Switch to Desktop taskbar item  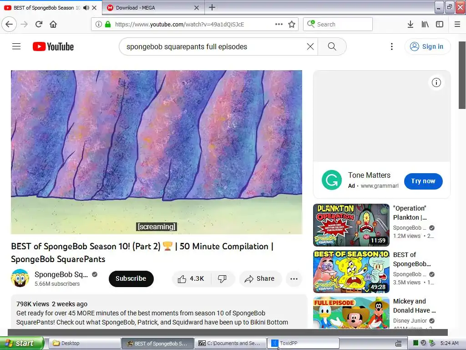tap(84, 343)
